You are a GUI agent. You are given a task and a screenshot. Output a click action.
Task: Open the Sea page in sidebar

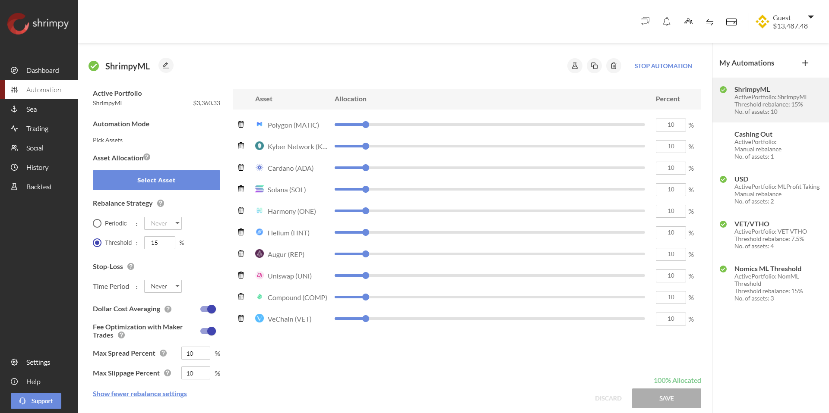click(x=39, y=109)
